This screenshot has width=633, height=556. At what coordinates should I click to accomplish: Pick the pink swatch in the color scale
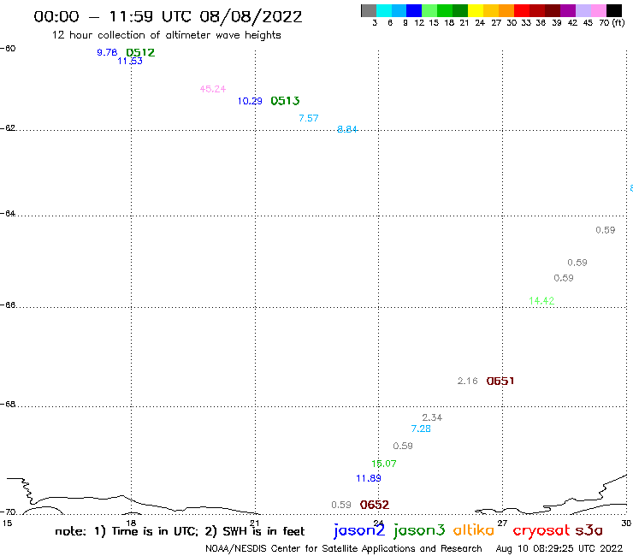(x=598, y=10)
